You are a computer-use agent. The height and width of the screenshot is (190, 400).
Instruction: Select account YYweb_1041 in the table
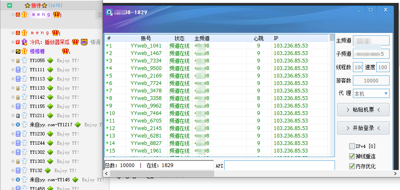[x=146, y=46]
